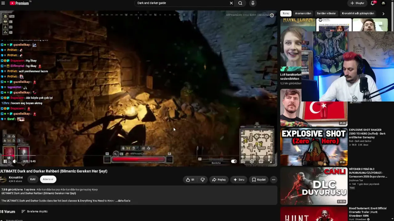Open the DLC DUYURUSU live video thumbnail
The image size is (394, 221).
click(314, 186)
